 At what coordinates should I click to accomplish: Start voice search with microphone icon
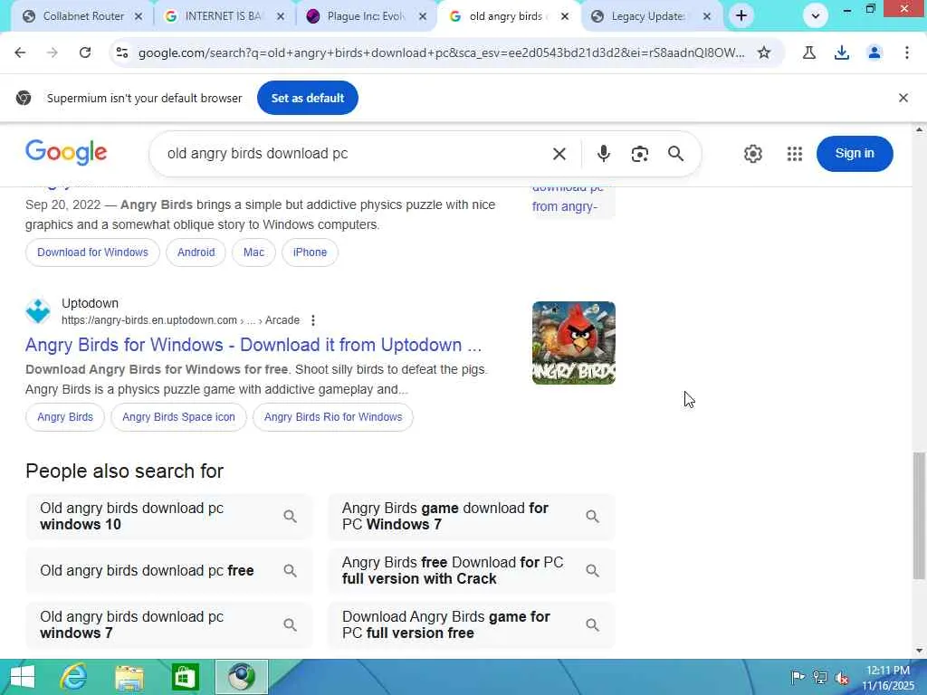click(603, 154)
